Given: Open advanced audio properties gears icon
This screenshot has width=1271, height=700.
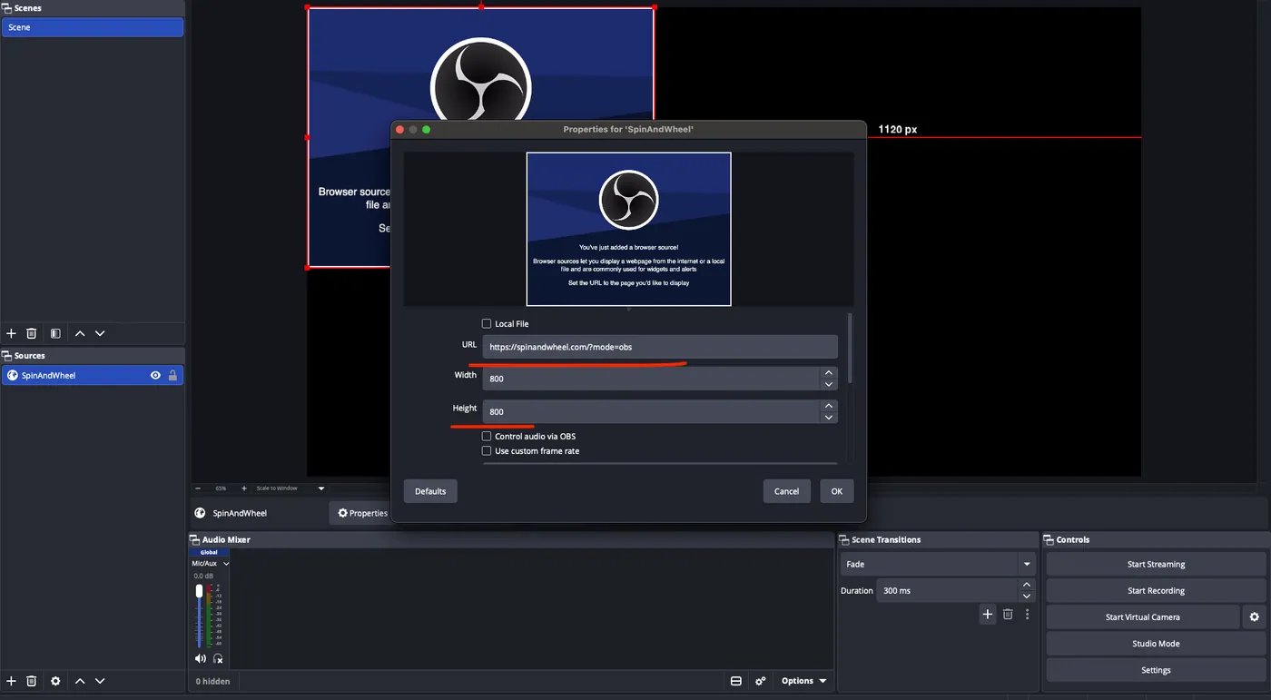Looking at the screenshot, I should (761, 681).
